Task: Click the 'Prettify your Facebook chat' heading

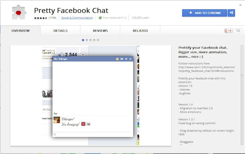Action: 203,52
